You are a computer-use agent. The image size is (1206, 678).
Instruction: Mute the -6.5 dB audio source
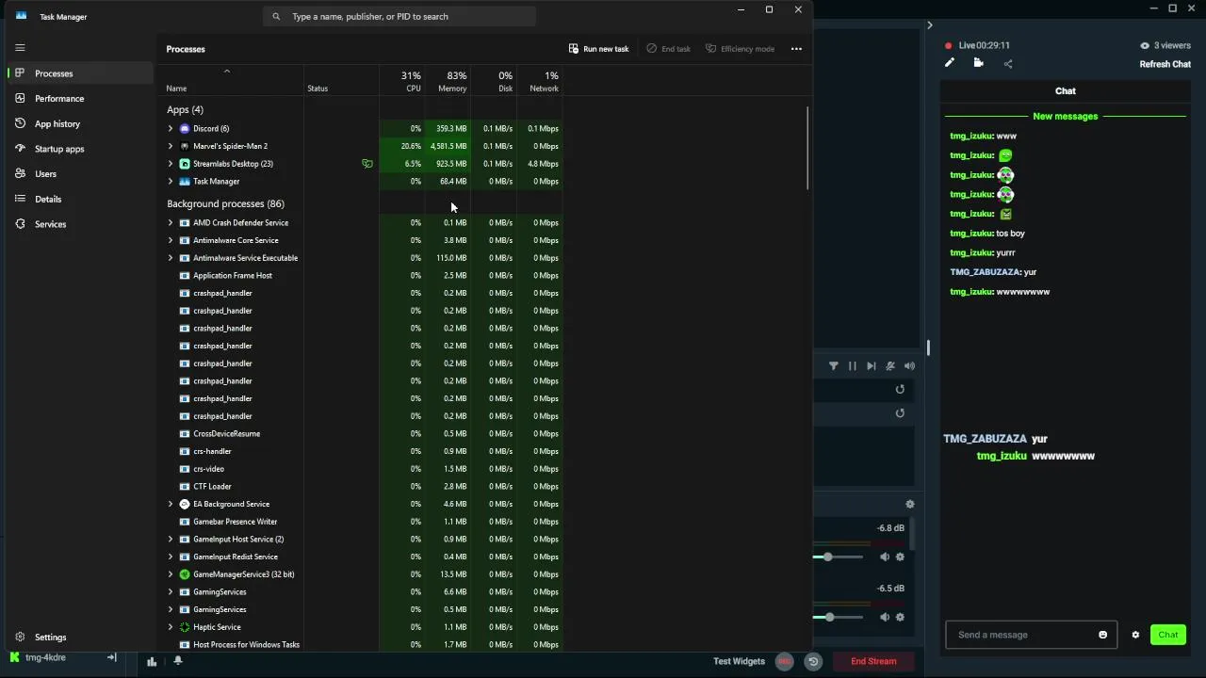click(x=884, y=618)
